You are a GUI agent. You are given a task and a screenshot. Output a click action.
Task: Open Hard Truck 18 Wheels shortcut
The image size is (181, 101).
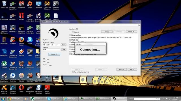tap(4, 29)
